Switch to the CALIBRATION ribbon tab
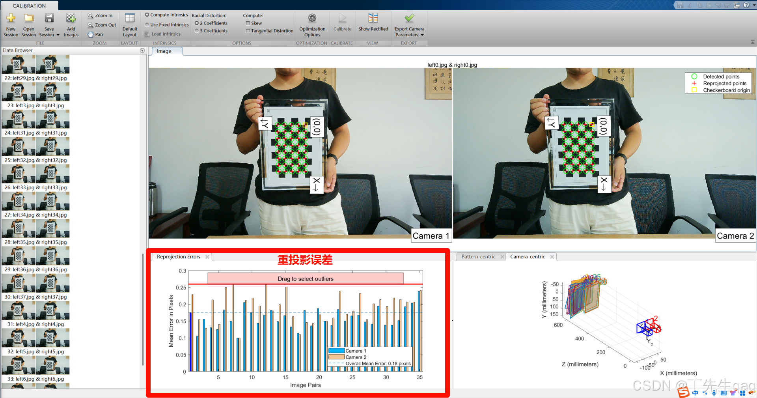Viewport: 757px width, 398px height. 29,6
